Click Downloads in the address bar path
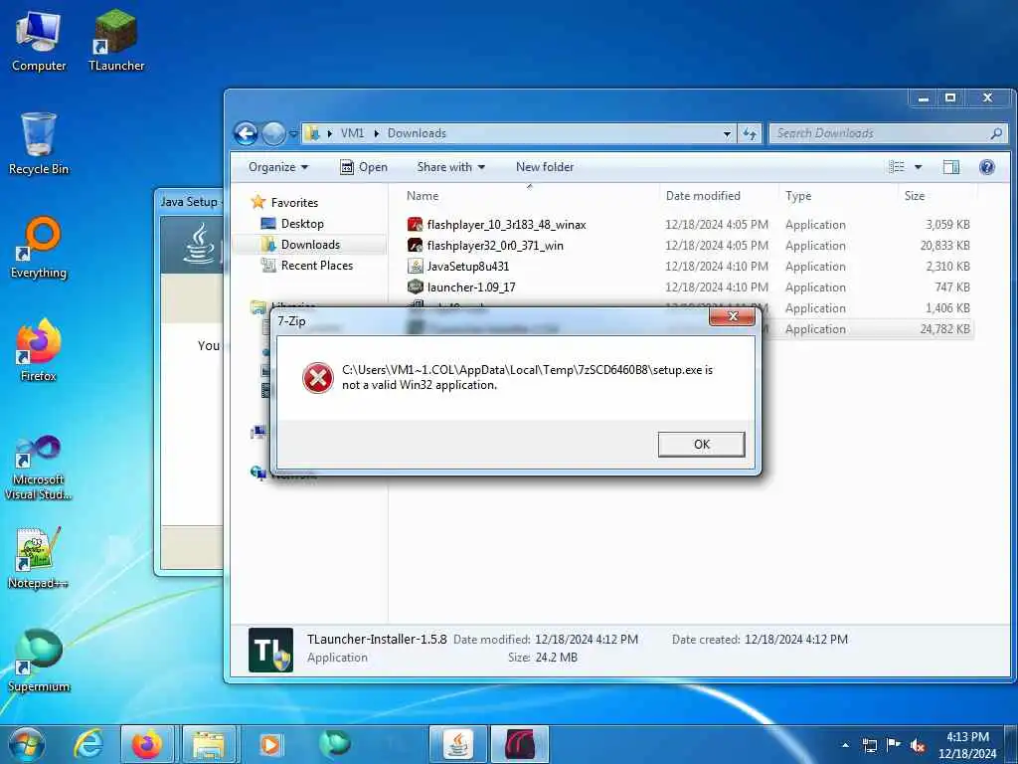Image resolution: width=1018 pixels, height=764 pixels. tap(417, 133)
